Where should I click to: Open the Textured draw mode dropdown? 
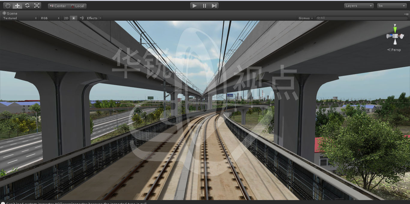click(20, 18)
